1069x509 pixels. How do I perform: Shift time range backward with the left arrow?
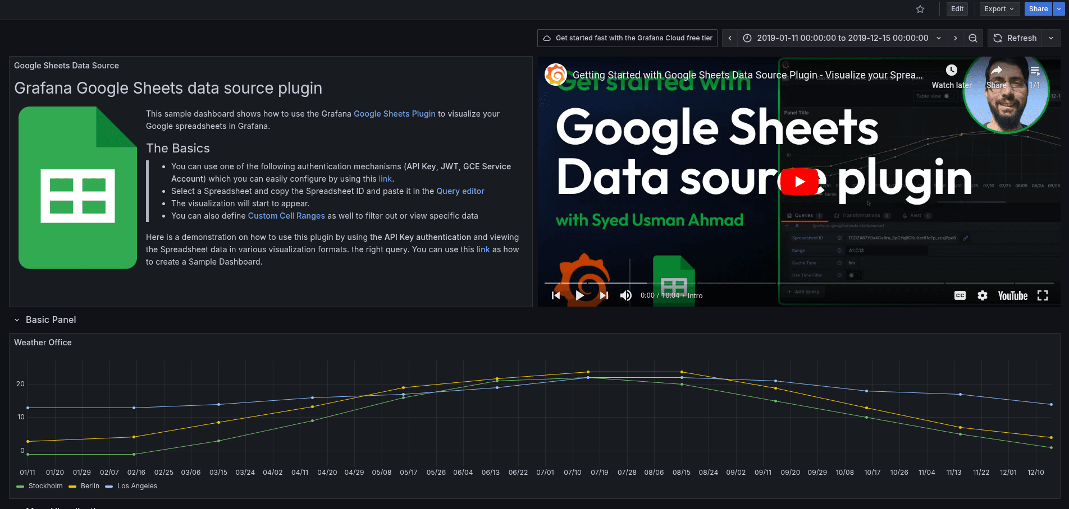[x=729, y=38]
